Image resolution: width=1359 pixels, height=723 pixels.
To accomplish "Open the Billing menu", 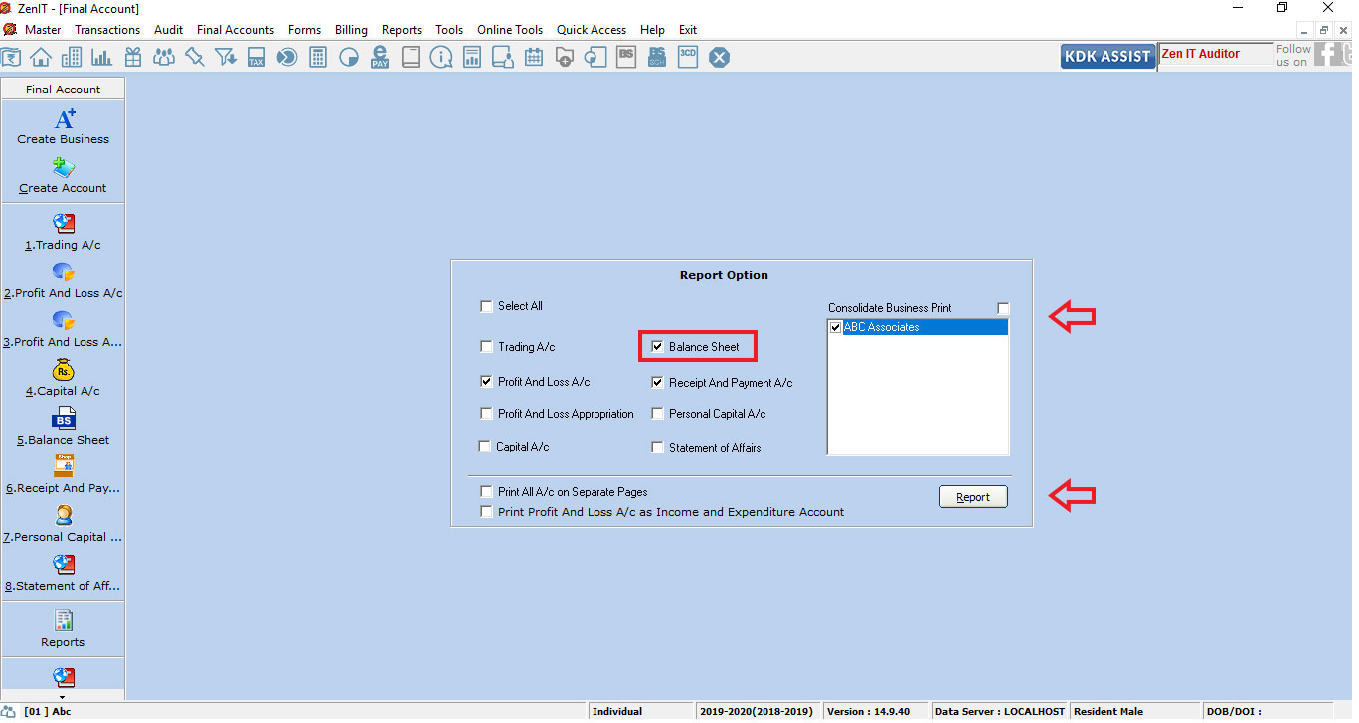I will (351, 30).
